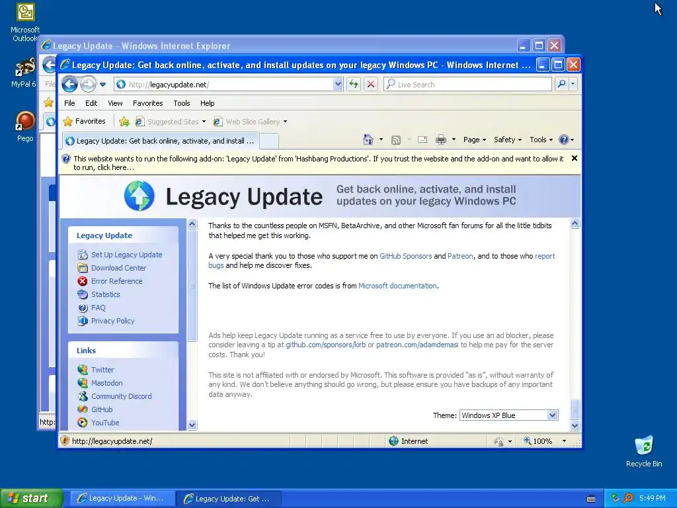The image size is (677, 508).
Task: Open the github.com/sponsors/kirb link
Action: coord(325,345)
